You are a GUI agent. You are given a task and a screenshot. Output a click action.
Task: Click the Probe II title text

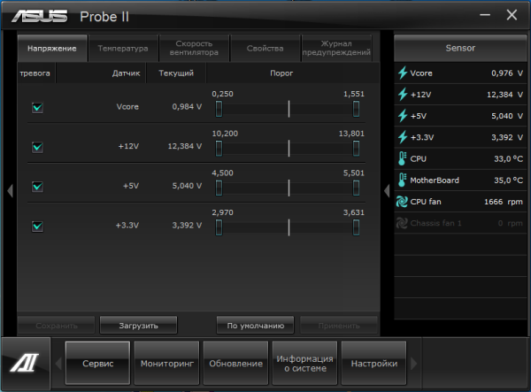click(104, 17)
